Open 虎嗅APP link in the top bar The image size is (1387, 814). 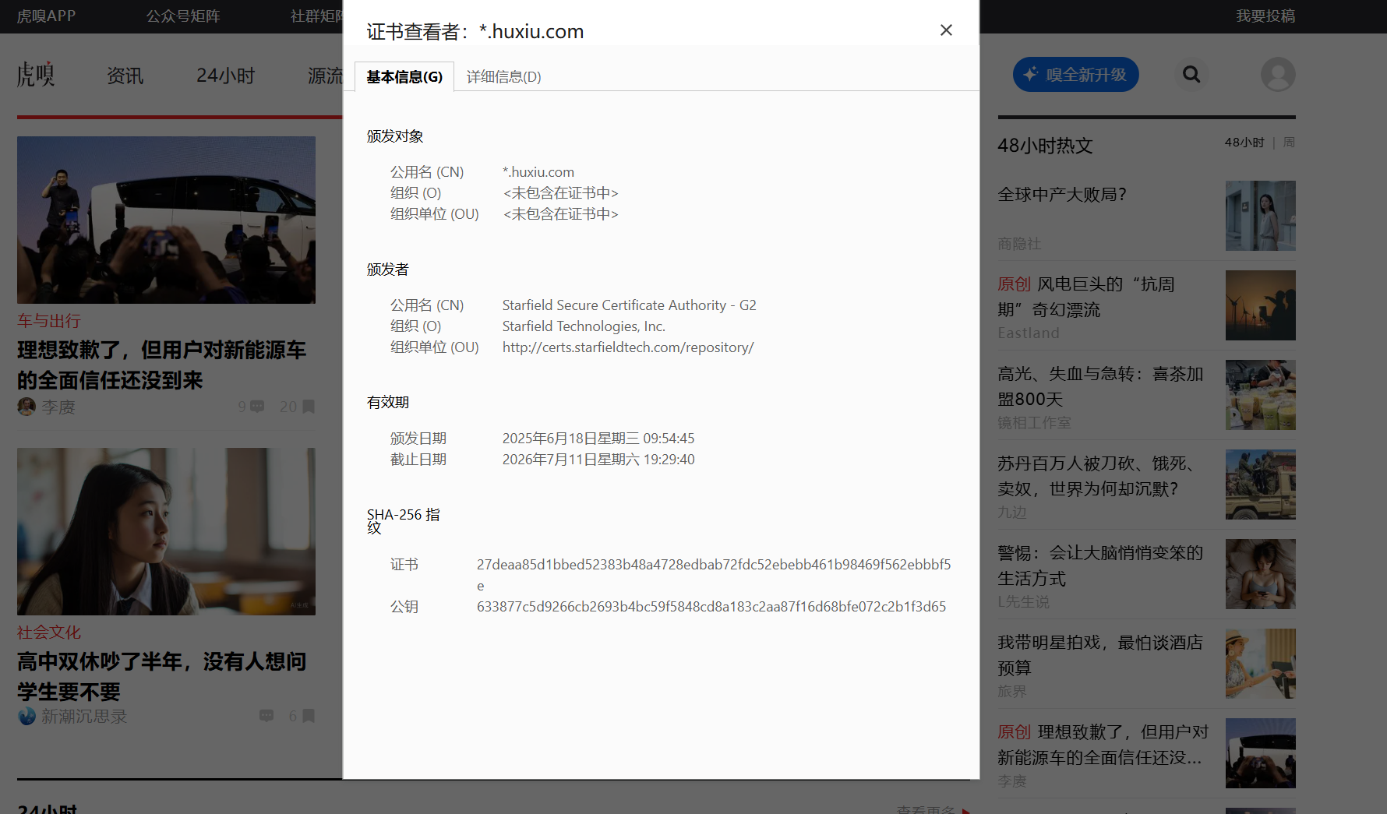(46, 16)
